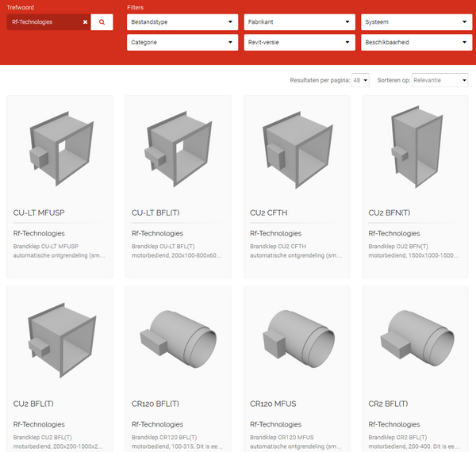This screenshot has width=476, height=452.
Task: Select Rf-Technologies under CU2 CFTH
Action: point(275,233)
